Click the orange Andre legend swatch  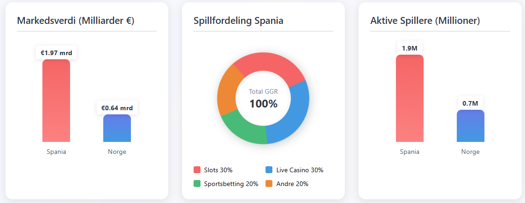click(269, 184)
